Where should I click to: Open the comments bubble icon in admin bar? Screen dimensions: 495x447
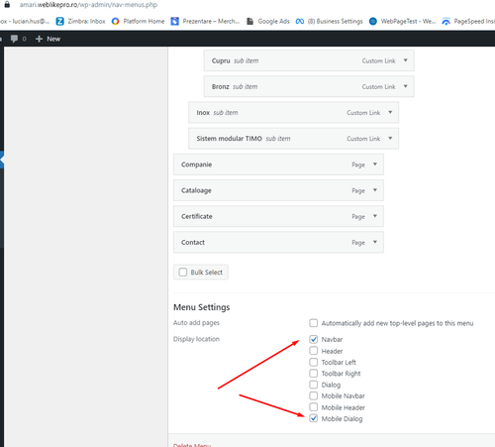(x=14, y=39)
